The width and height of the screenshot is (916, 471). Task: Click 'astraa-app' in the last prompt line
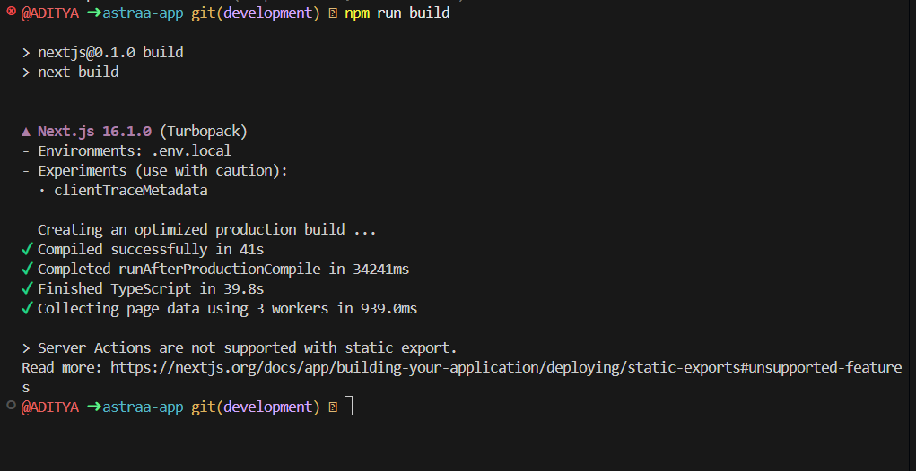pos(144,407)
